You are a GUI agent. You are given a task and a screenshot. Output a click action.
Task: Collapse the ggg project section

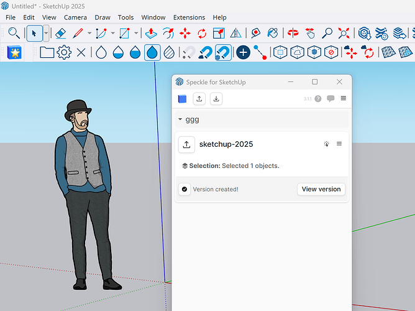point(180,119)
